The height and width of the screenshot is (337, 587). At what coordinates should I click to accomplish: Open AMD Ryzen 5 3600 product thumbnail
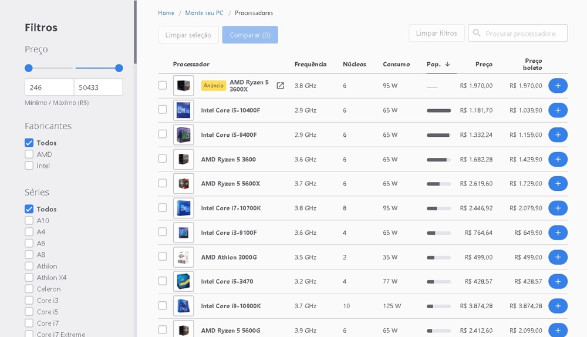click(183, 159)
